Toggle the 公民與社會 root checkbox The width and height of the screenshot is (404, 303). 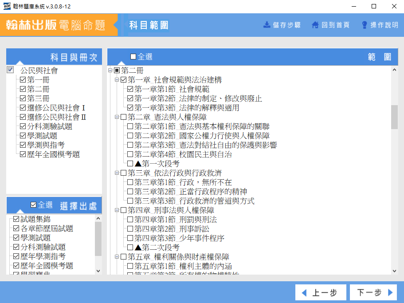[x=10, y=70]
